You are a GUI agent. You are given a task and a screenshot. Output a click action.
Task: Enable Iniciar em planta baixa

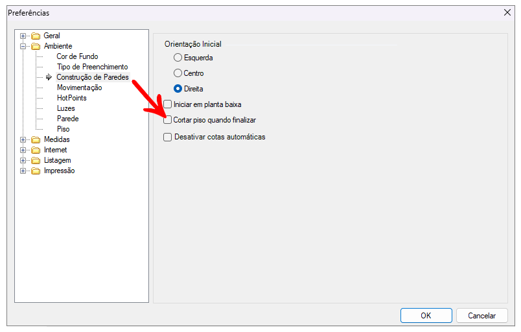tap(168, 104)
